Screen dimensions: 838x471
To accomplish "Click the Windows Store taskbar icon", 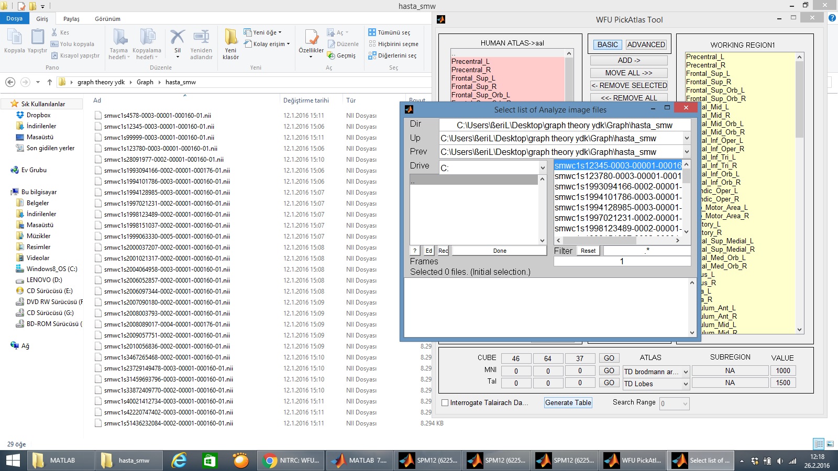I will 210,461.
